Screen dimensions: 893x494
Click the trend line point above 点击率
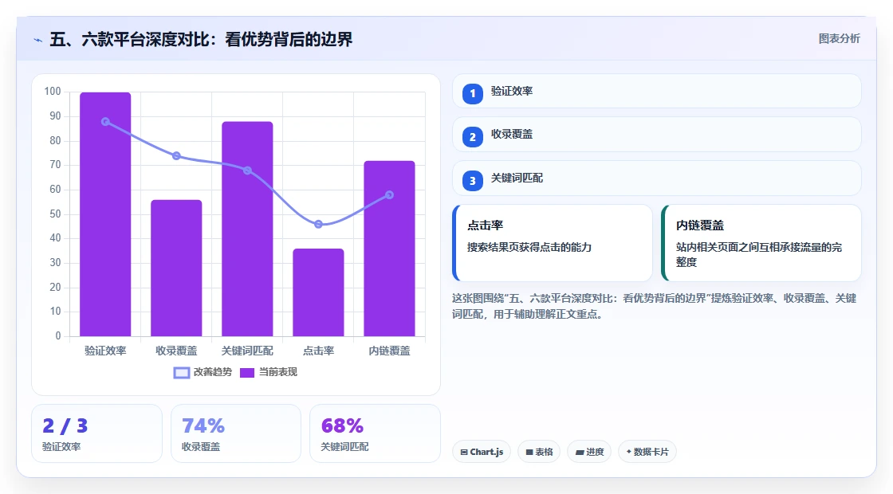tap(318, 224)
